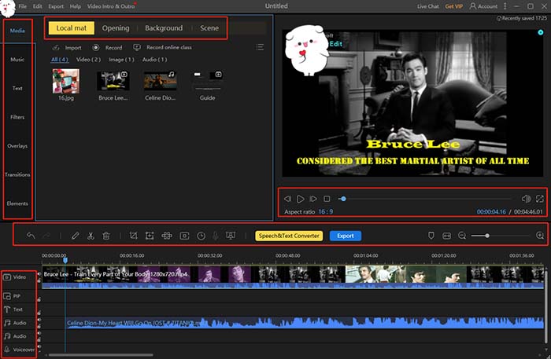Viewport: 551px width, 359px height.
Task: Filter media by Video (2)
Action: [88, 59]
